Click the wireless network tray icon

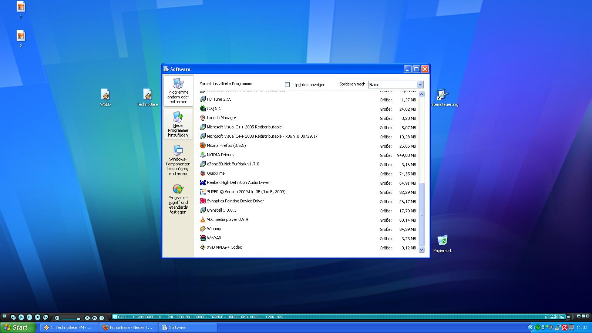click(544, 327)
